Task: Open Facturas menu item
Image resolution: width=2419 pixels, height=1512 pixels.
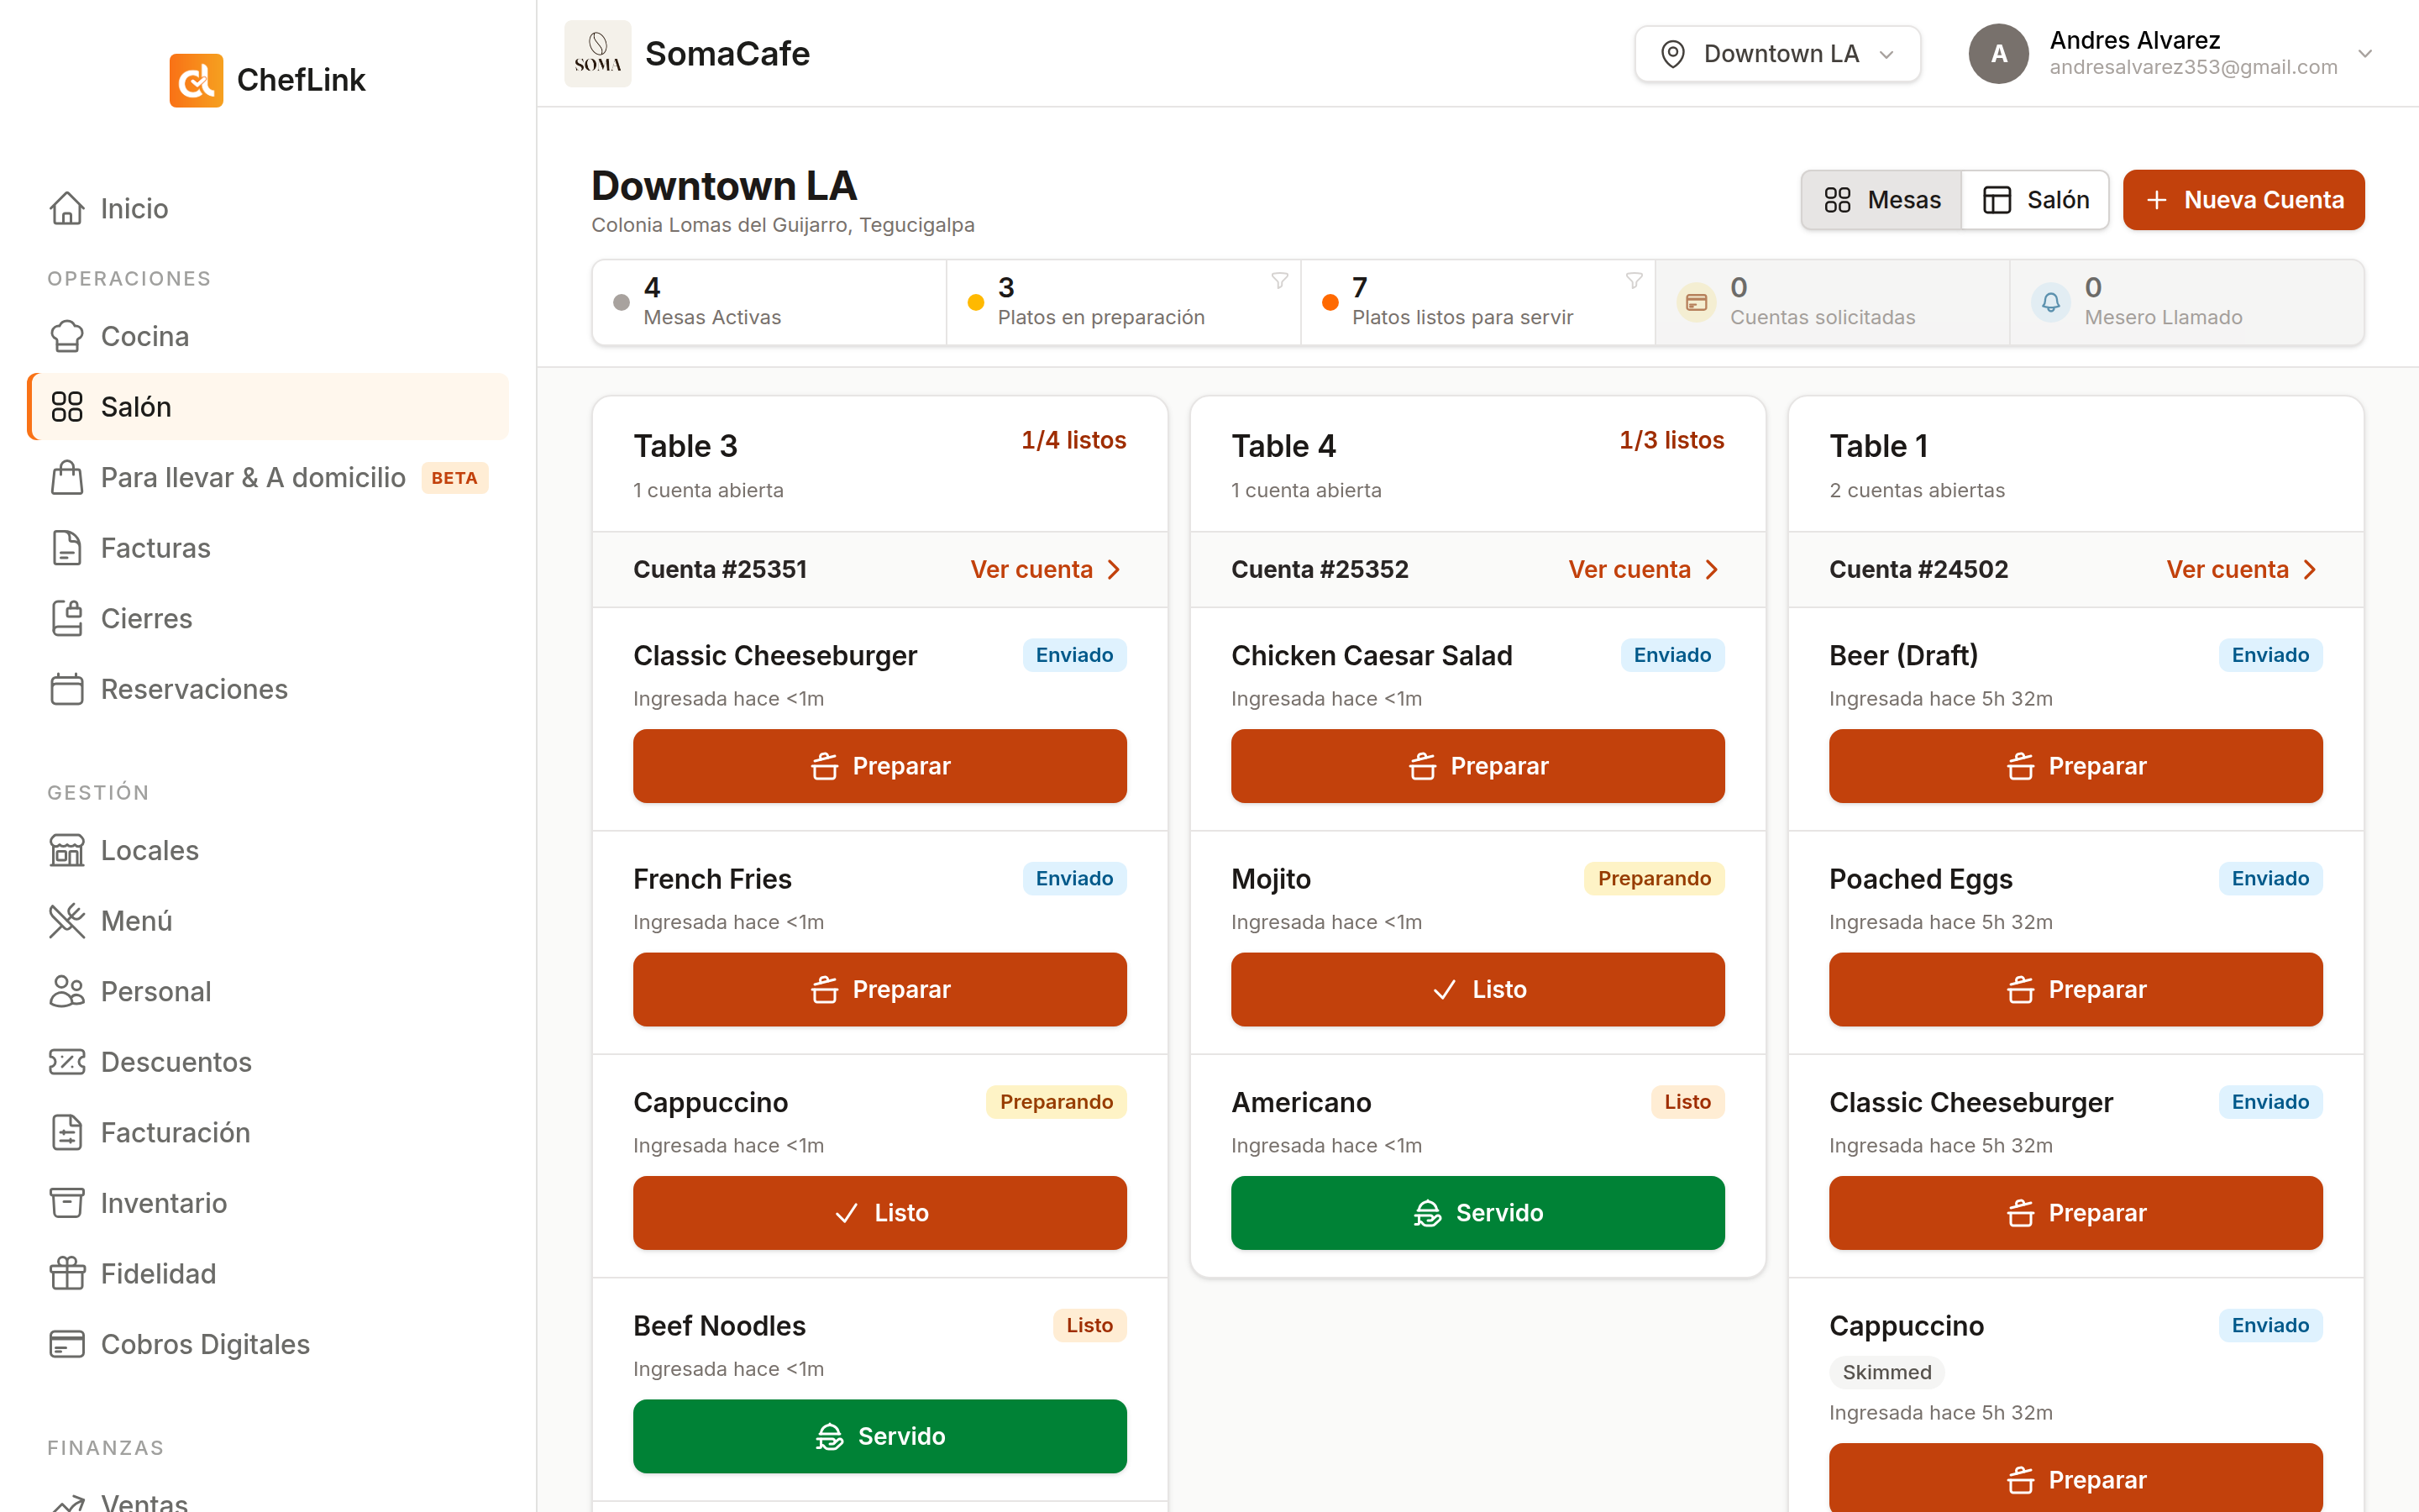Action: click(270, 548)
